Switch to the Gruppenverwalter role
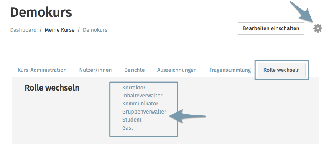The height and width of the screenshot is (159, 334). tap(144, 112)
